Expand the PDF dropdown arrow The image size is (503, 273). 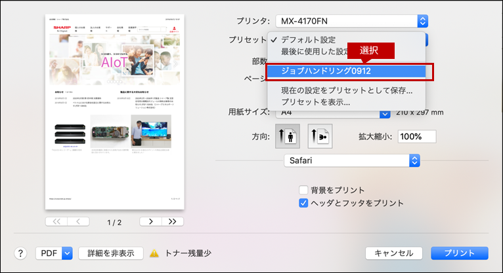(67, 253)
